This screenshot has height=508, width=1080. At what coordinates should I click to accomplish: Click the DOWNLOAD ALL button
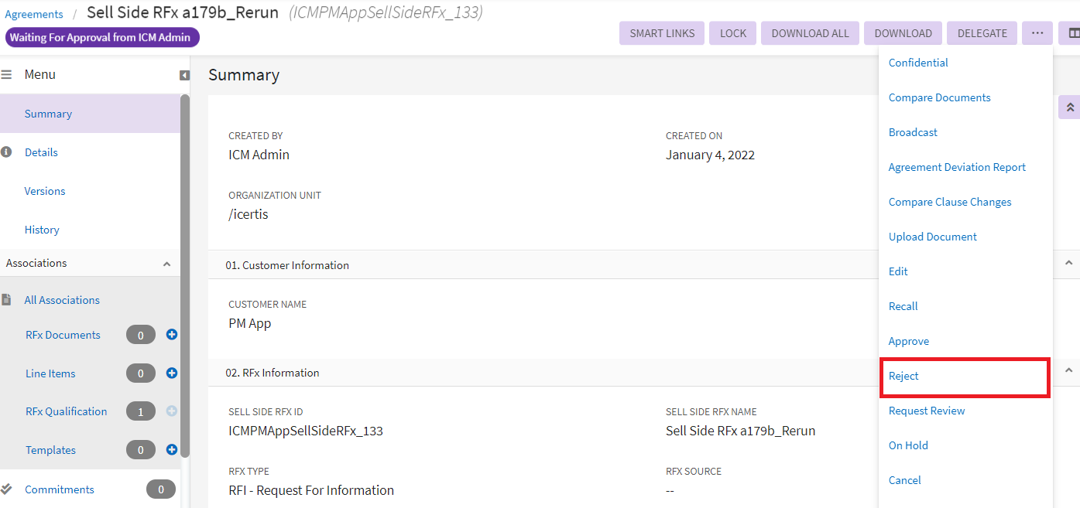coord(810,33)
